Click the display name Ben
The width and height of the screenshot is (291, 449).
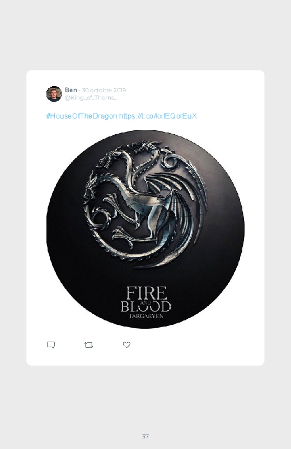(71, 90)
